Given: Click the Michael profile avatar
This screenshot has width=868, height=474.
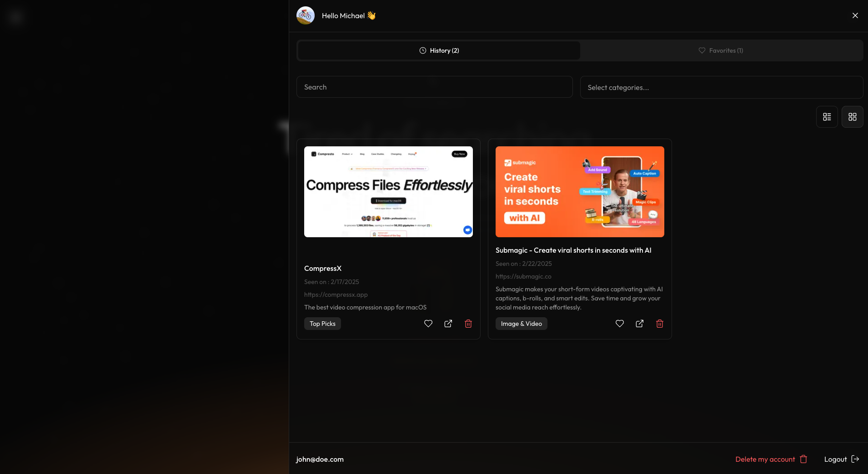Looking at the screenshot, I should click(306, 15).
